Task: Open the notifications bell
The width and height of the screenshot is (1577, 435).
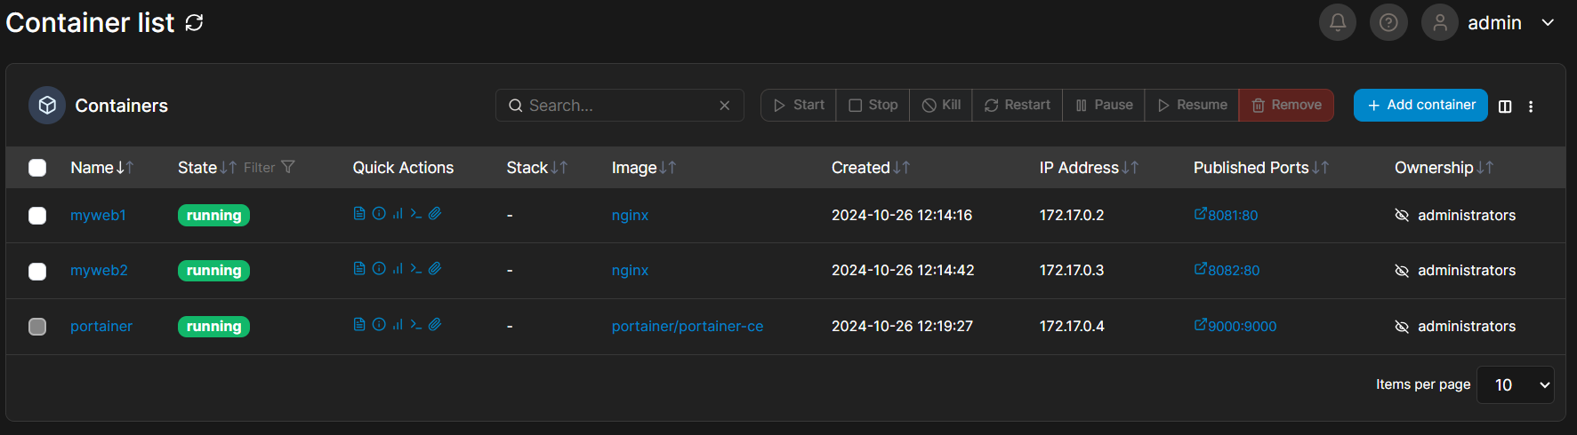Action: [x=1337, y=22]
